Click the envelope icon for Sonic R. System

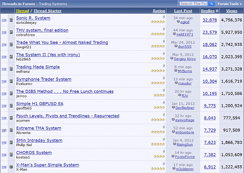coord(4,20)
